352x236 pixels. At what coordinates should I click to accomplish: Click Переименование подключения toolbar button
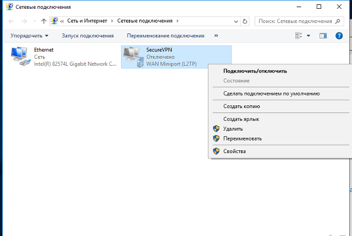(166, 36)
